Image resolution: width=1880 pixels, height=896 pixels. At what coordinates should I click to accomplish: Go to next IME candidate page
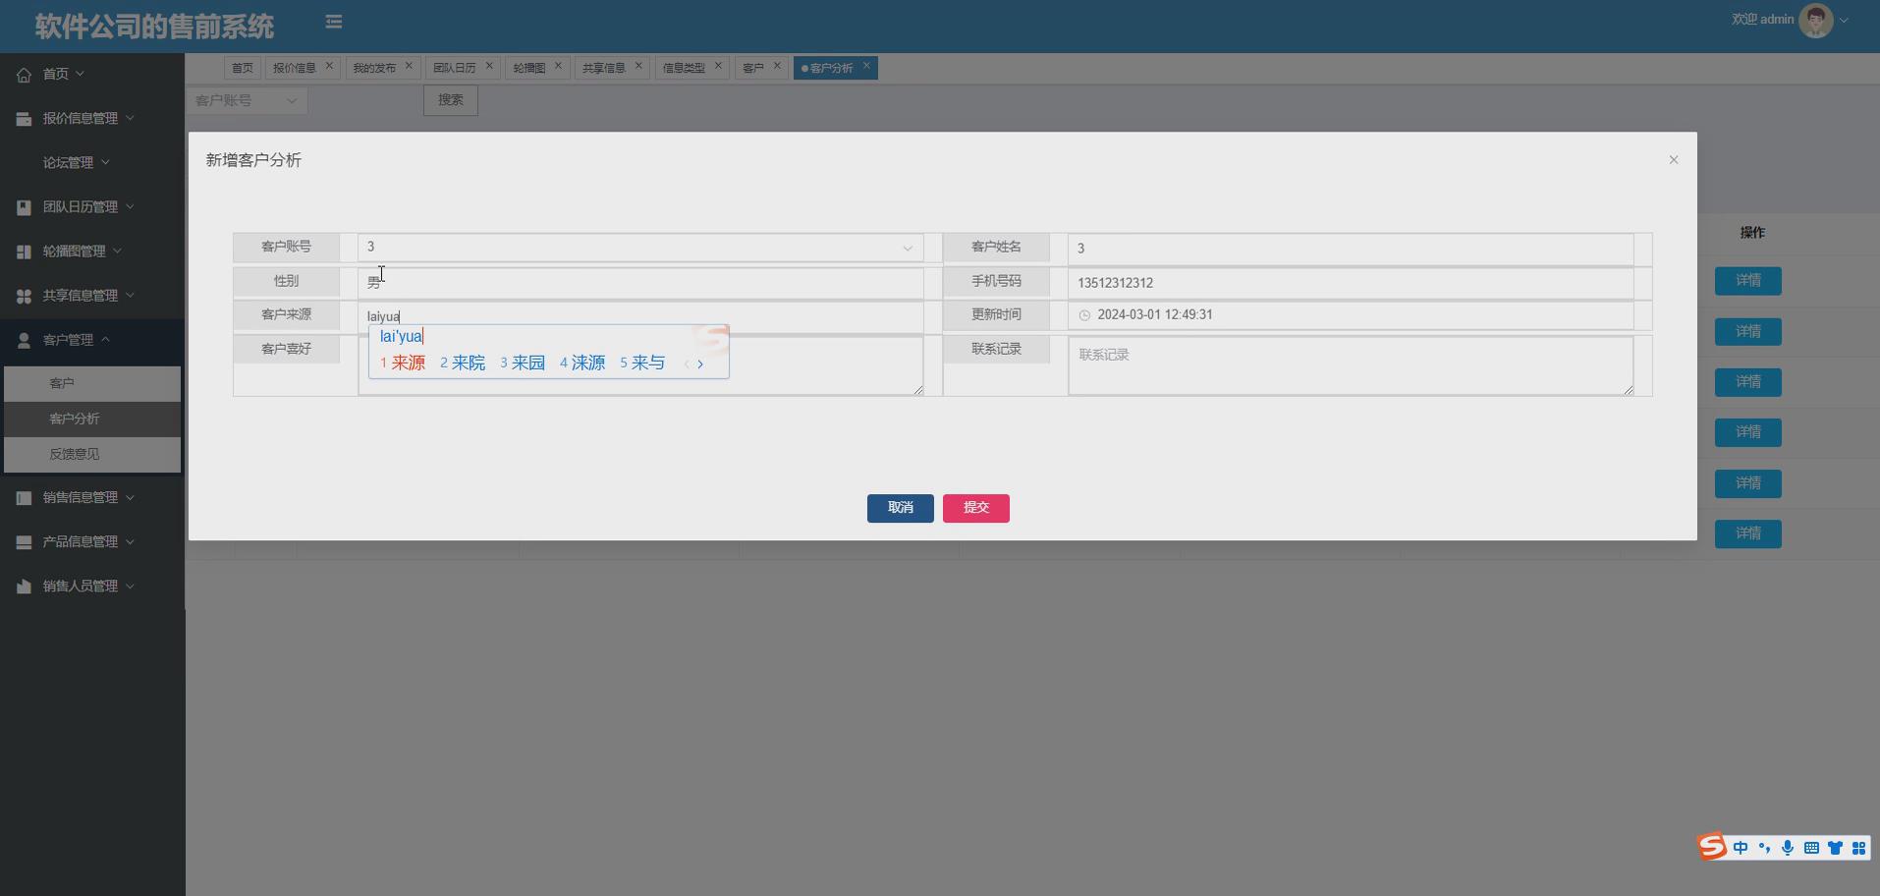click(x=700, y=364)
